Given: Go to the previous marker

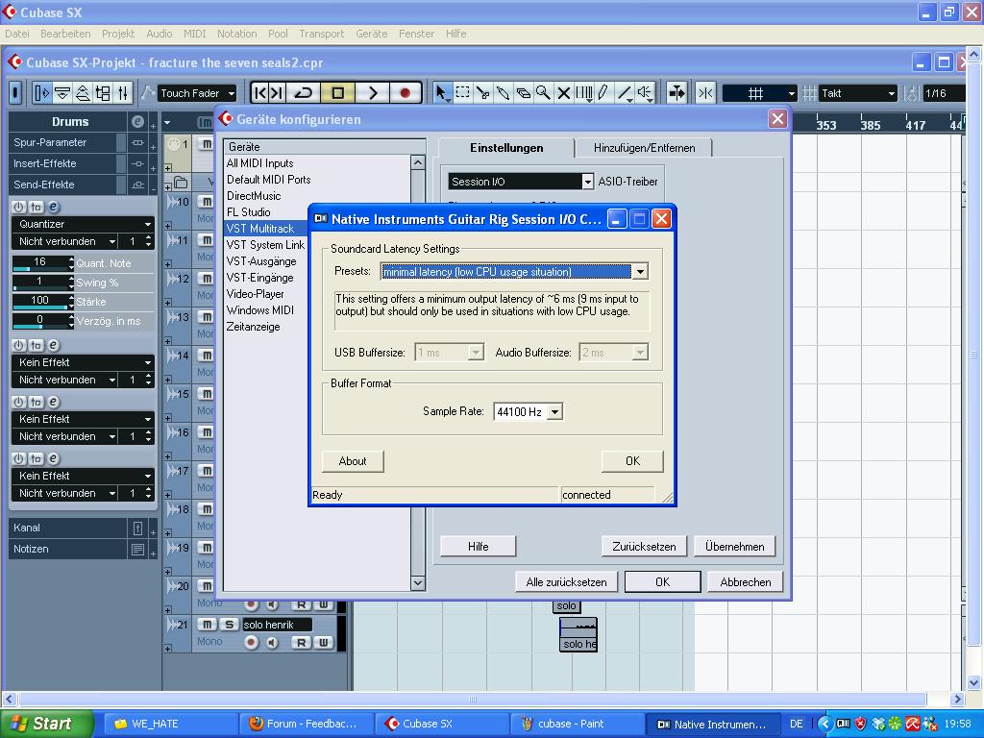Looking at the screenshot, I should tap(259, 93).
